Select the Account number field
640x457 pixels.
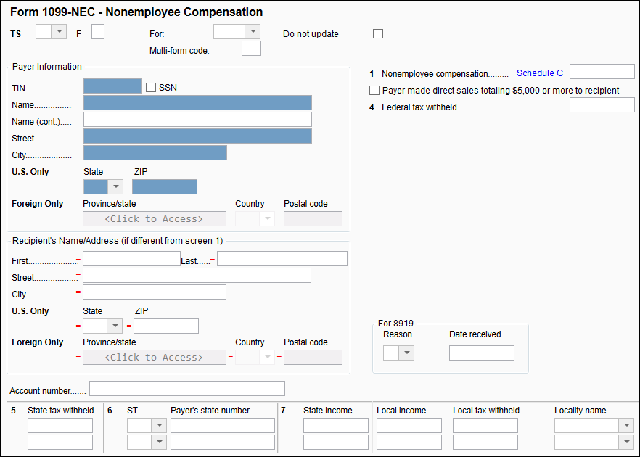click(186, 389)
